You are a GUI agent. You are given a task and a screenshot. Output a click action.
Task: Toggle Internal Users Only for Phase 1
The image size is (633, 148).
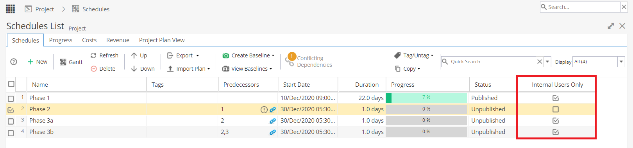coord(556,98)
